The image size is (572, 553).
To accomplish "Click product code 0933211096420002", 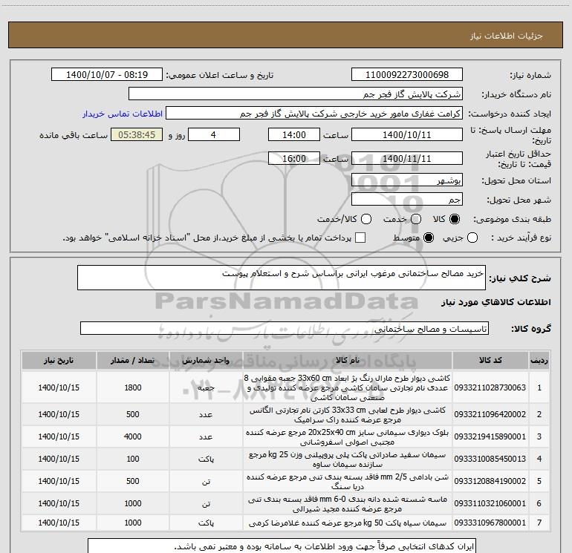I will (x=490, y=414).
